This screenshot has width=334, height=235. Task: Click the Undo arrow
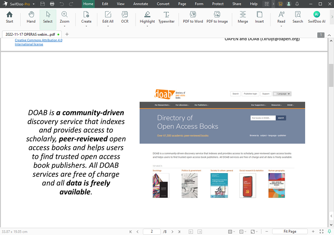coord(62,4)
